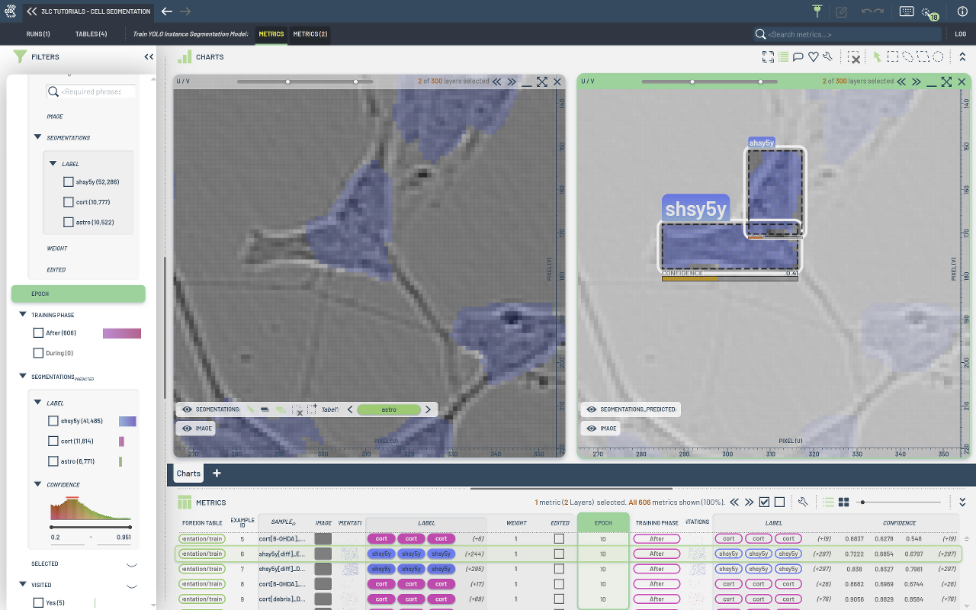Image resolution: width=976 pixels, height=610 pixels.
Task: Click the clear selection icon in Charts toolbar
Action: 855,57
